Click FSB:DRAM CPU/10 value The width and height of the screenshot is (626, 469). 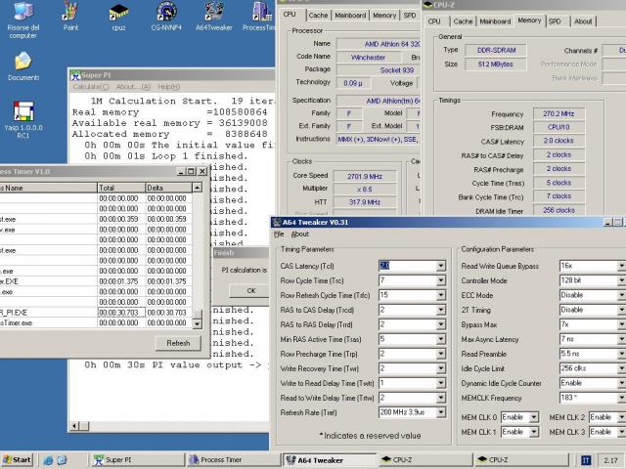(559, 127)
